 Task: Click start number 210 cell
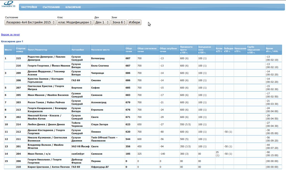click(19, 167)
